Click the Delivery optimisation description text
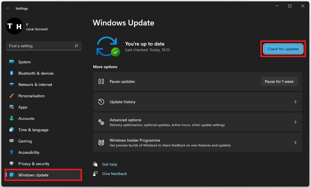This screenshot has height=188, width=311. tap(167, 125)
